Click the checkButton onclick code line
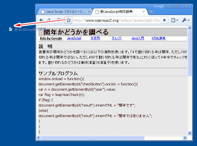197x146 pixels. [x=88, y=84]
